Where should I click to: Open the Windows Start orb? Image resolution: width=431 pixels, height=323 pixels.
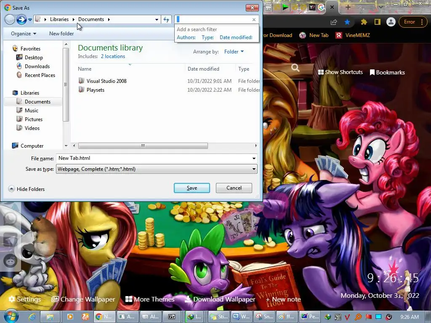[11, 316]
